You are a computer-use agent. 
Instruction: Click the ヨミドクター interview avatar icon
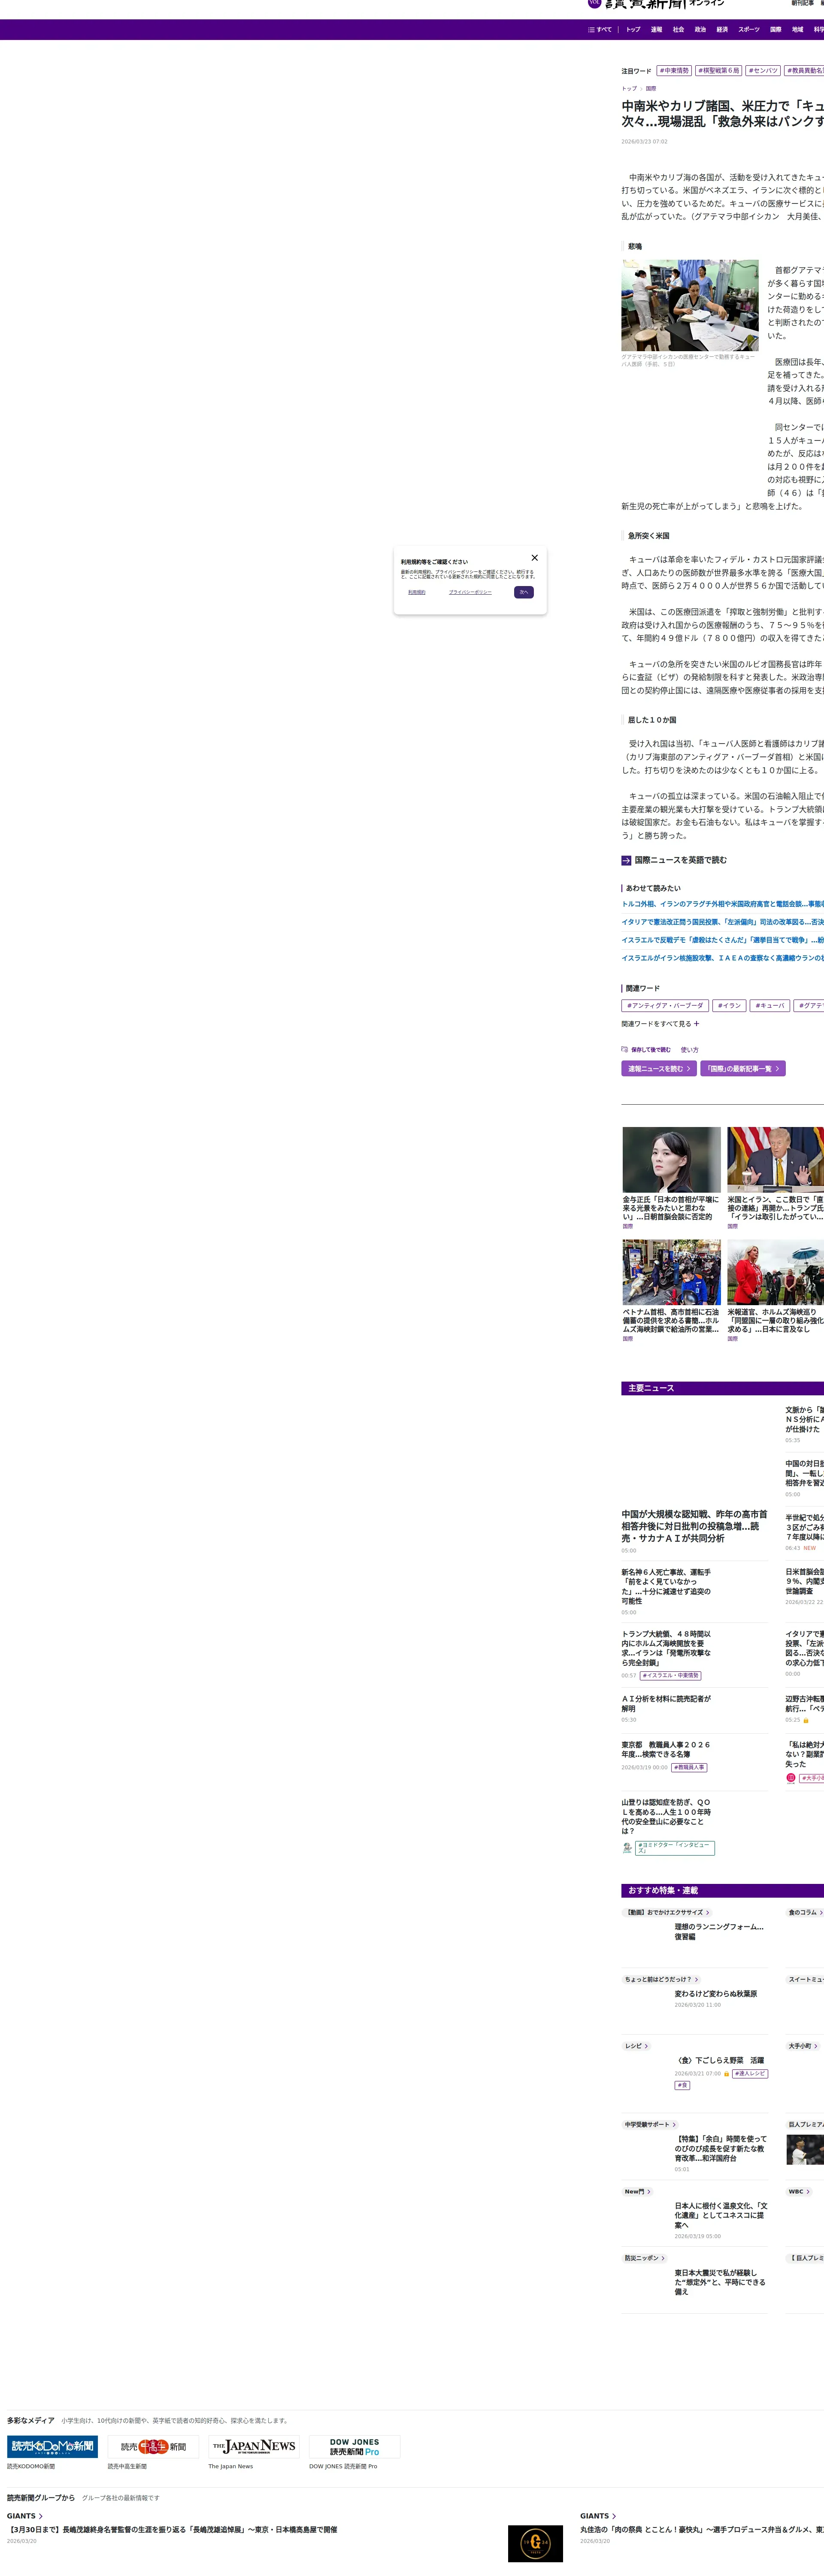[627, 1848]
